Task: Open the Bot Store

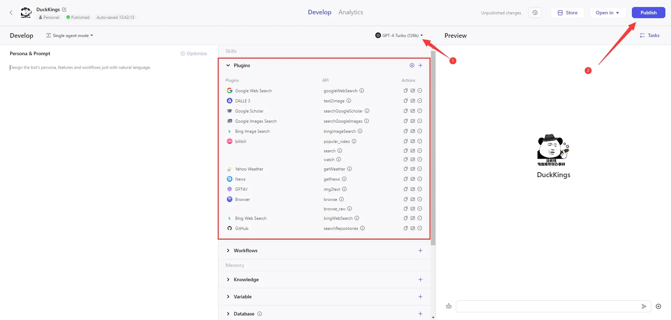Action: [x=568, y=13]
